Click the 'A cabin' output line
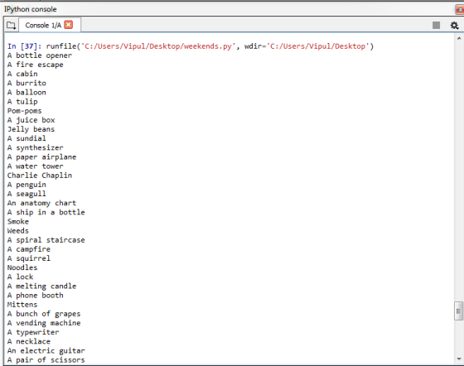 22,74
